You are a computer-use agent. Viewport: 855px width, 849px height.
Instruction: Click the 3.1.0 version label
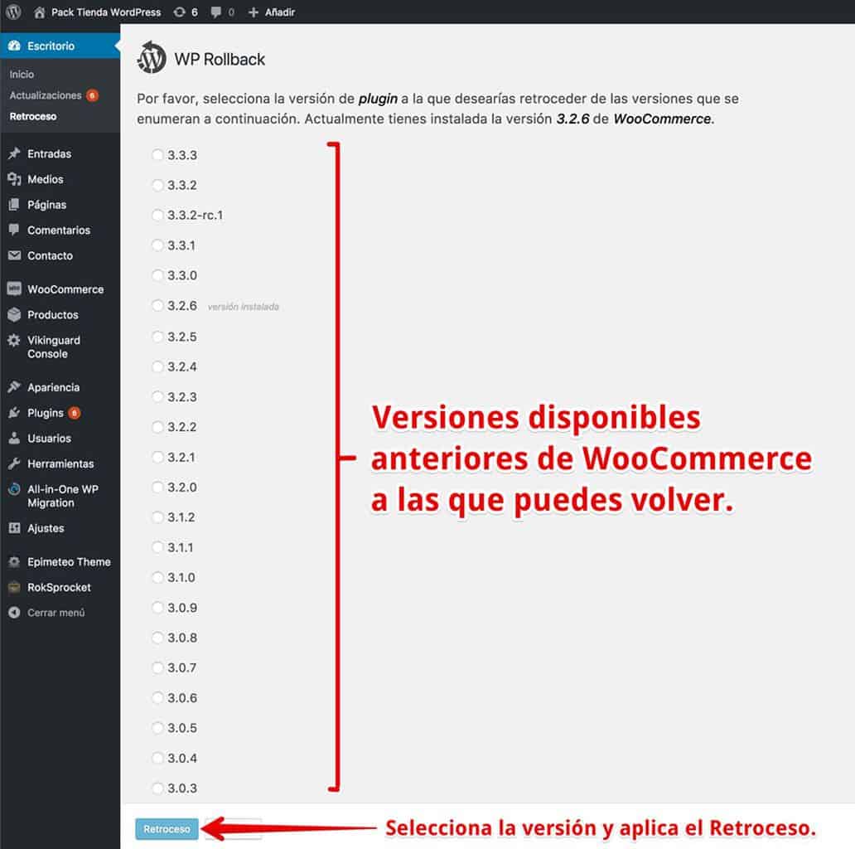click(x=181, y=577)
